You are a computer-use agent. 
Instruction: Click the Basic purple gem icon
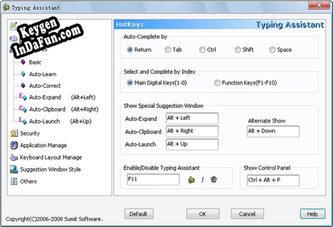(x=23, y=62)
